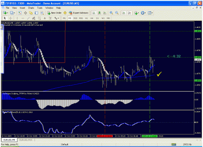Select the Equidistant Channel tool
The image size is (203, 147).
coord(34,18)
